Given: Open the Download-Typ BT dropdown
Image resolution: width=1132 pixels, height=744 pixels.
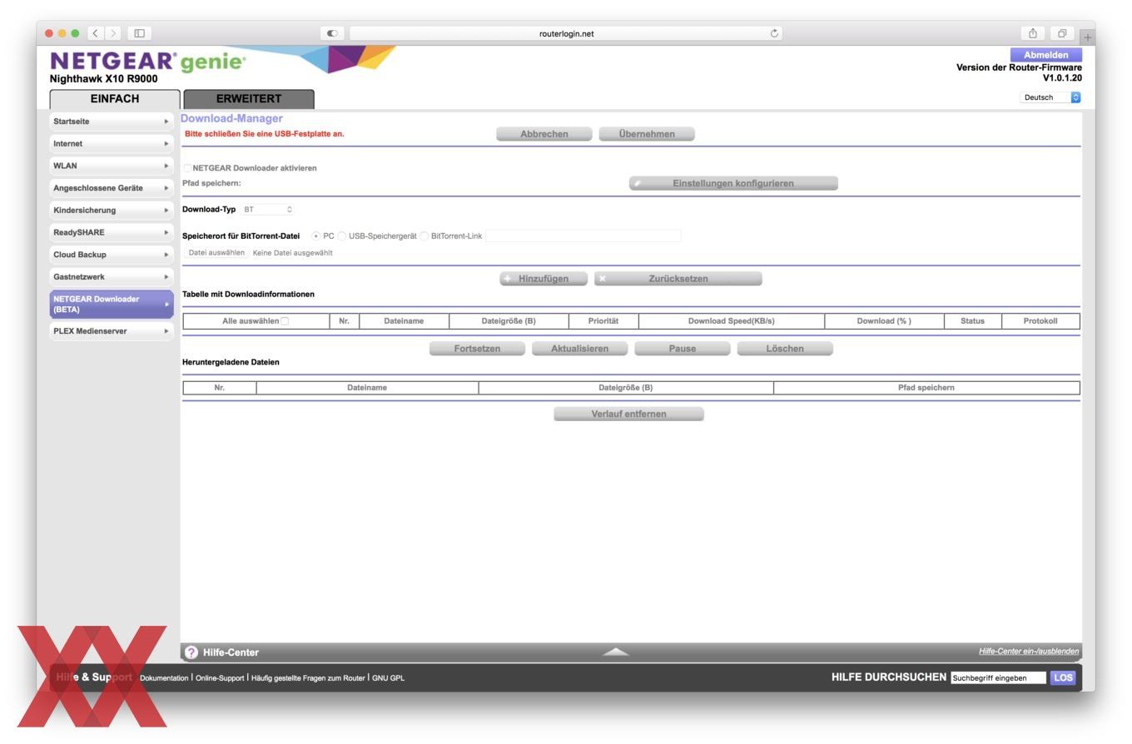Looking at the screenshot, I should click(x=267, y=210).
